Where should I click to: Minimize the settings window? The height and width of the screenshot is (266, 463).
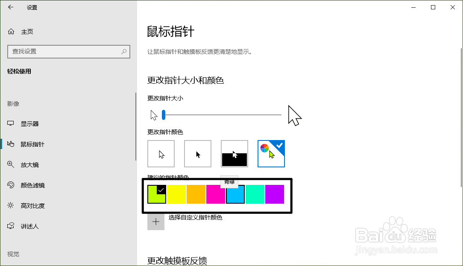click(x=413, y=7)
